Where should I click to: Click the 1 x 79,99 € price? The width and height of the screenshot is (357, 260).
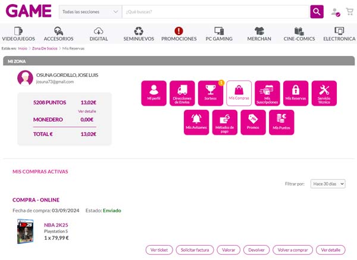57,238
